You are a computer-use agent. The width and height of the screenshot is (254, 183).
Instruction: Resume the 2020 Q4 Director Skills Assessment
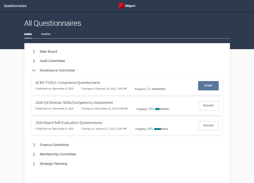click(x=208, y=106)
